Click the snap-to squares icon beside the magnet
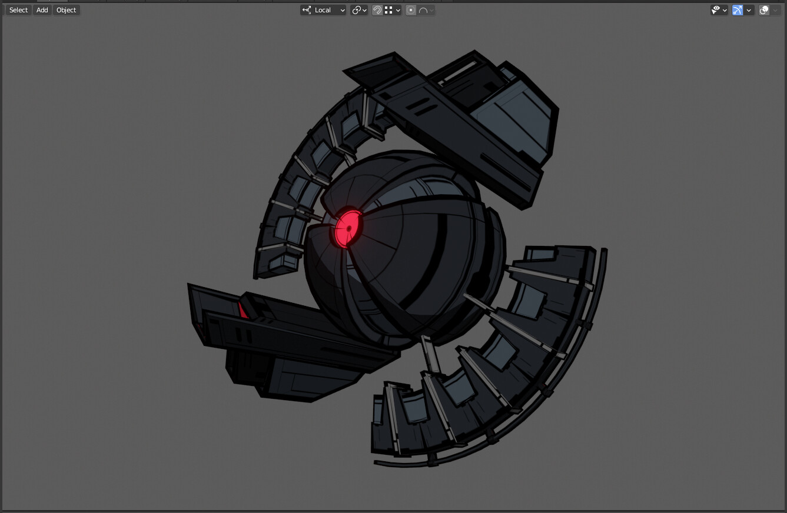 (x=390, y=10)
